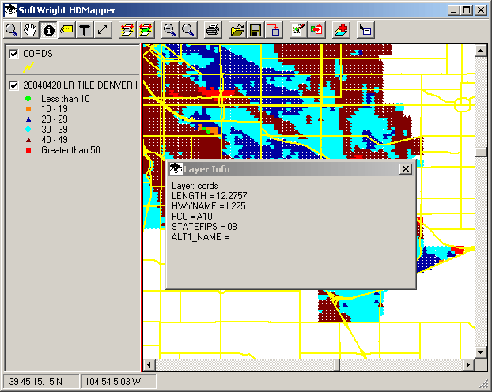Click the blue triangle 20 - 29 symbol

28,119
